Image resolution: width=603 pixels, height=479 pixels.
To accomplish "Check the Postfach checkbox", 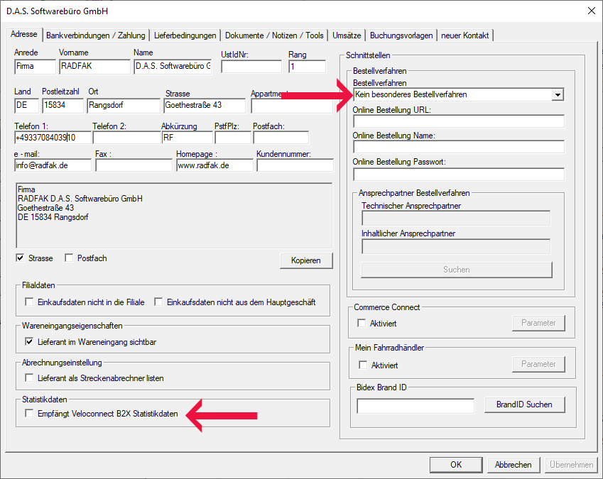I will coord(69,258).
